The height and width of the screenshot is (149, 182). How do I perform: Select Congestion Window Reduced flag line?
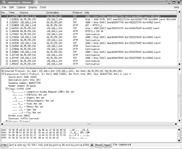[43, 92]
